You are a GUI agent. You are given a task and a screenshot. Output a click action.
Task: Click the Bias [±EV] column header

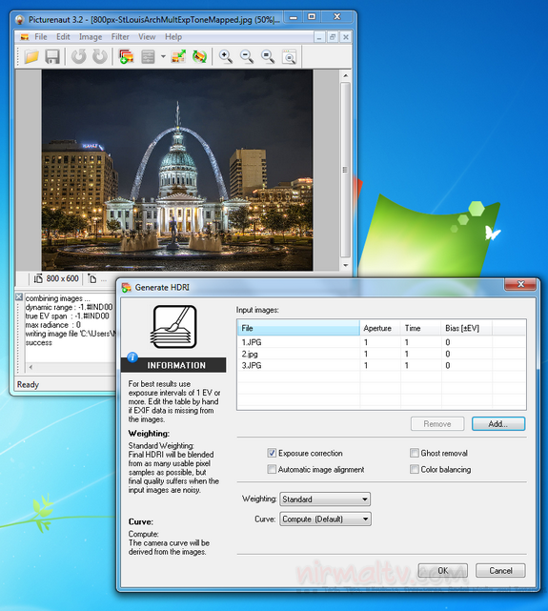pyautogui.click(x=467, y=328)
